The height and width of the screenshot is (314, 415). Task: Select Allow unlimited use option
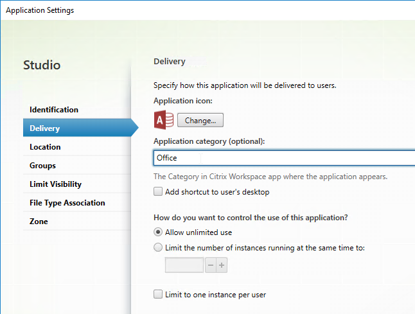(158, 232)
